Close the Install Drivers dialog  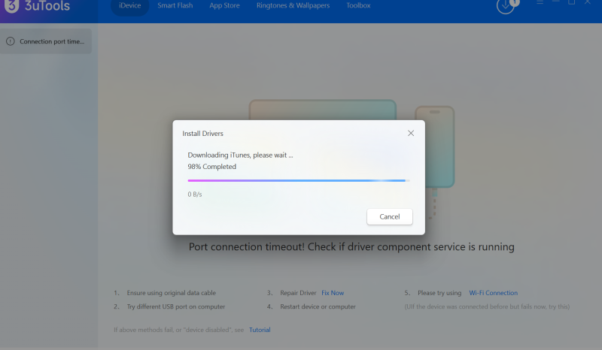point(411,133)
